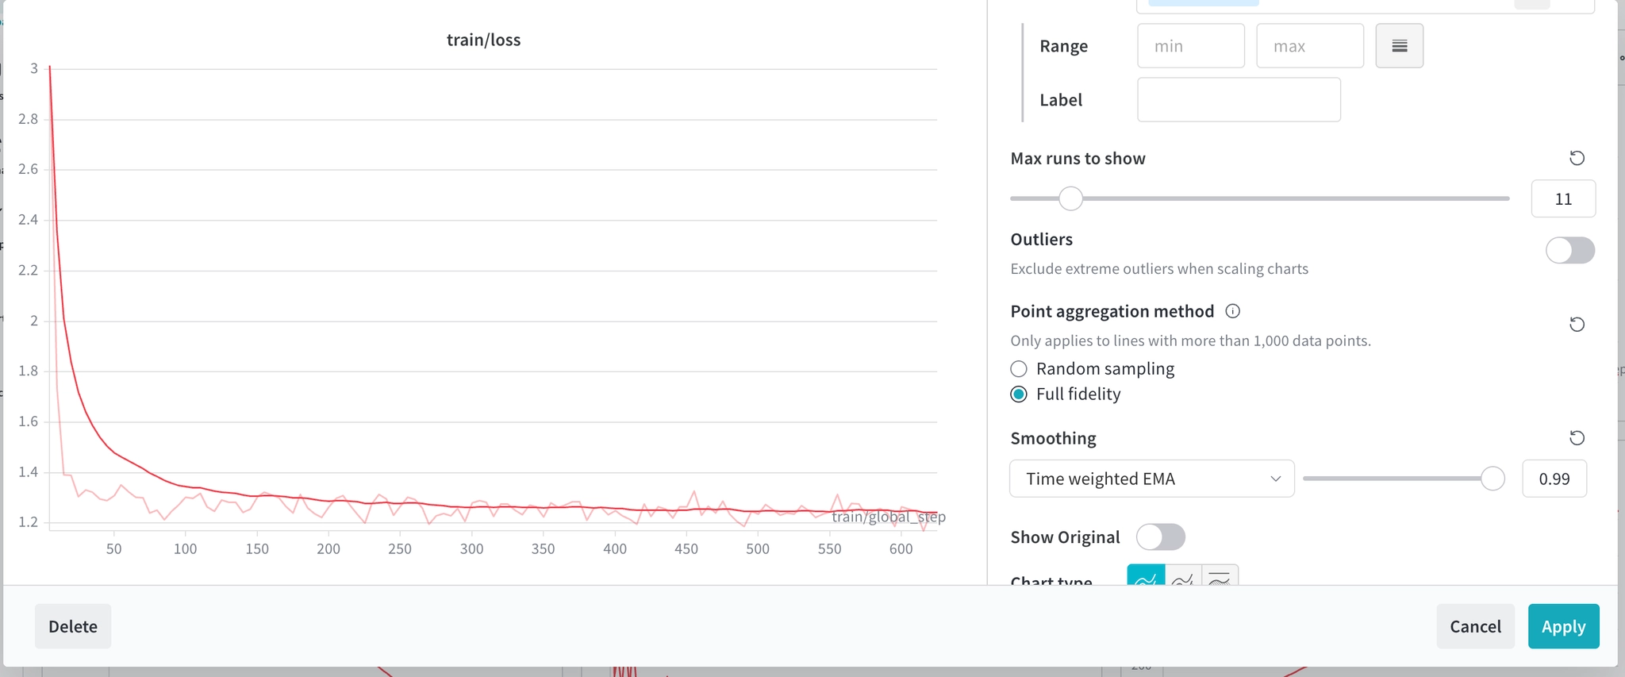Enable the Show Original toggle
This screenshot has width=1625, height=677.
1160,537
